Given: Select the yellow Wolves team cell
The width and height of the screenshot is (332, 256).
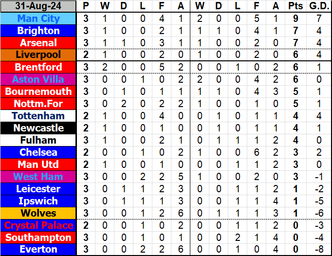Looking at the screenshot, I should [38, 213].
